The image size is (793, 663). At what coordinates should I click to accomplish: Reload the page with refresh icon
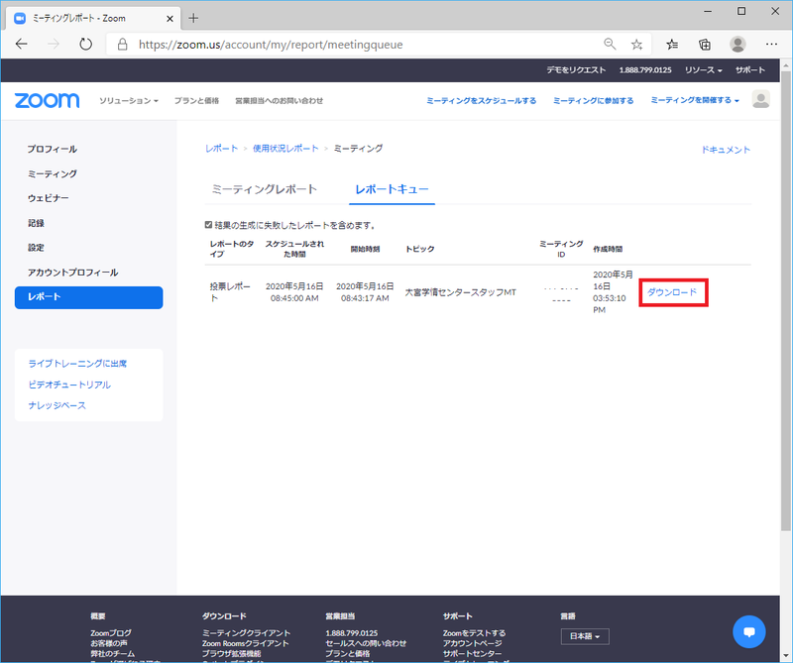pos(85,45)
